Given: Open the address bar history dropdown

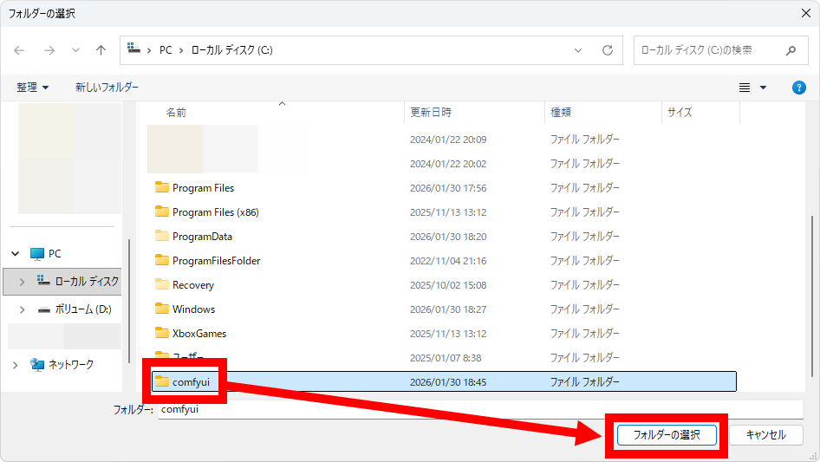Looking at the screenshot, I should coord(579,50).
